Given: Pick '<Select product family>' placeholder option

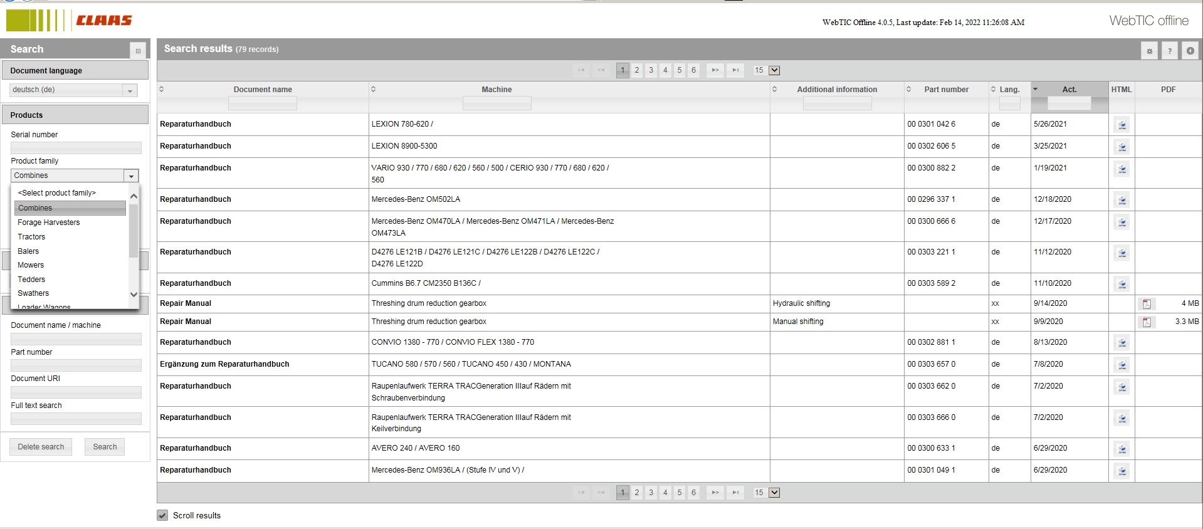Looking at the screenshot, I should pos(70,193).
